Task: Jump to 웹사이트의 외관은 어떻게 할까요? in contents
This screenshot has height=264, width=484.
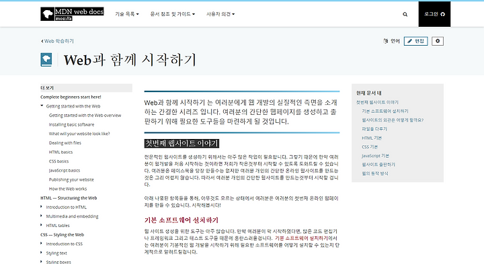Action: click(393, 120)
